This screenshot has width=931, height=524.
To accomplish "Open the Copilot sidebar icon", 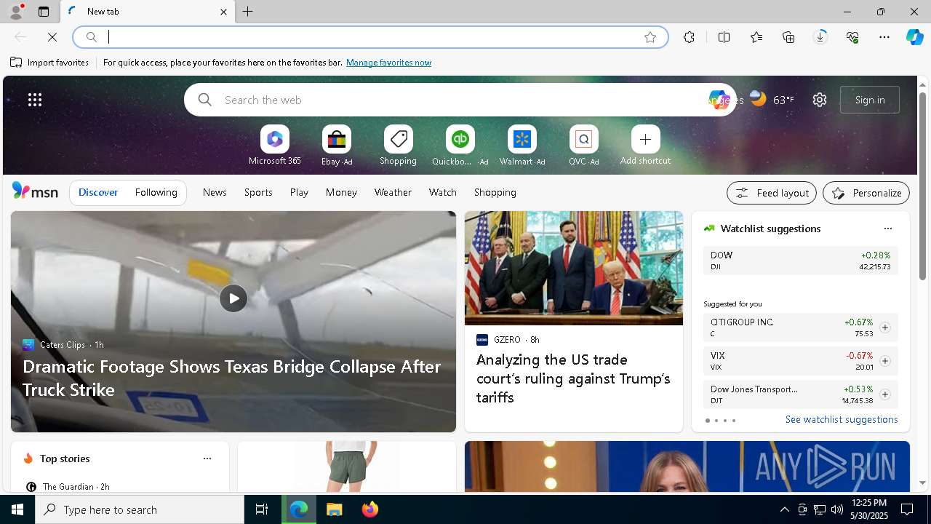I will point(914,37).
